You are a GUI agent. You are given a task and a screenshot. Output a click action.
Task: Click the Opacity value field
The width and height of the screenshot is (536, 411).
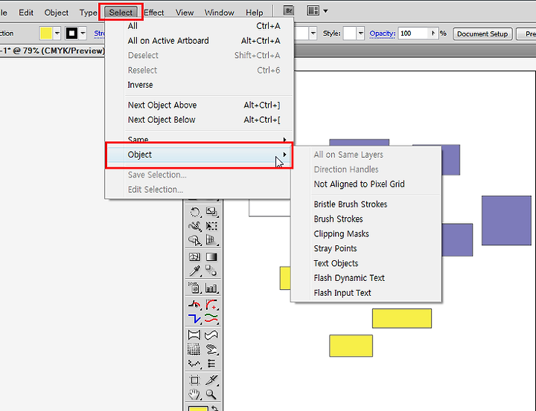[x=413, y=33]
